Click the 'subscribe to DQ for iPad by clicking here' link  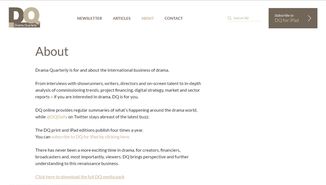click(x=91, y=137)
